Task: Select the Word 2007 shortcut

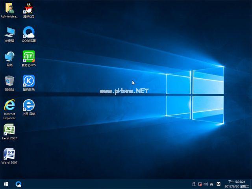Action: click(9, 156)
